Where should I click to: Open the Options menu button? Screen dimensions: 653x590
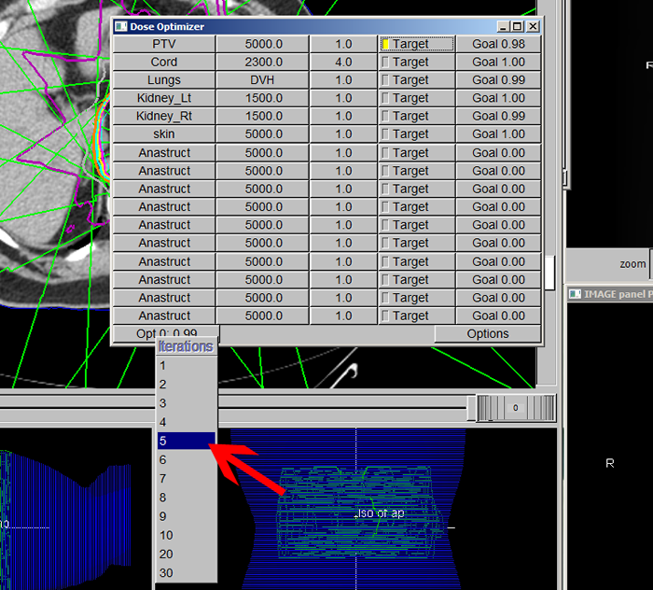[488, 333]
